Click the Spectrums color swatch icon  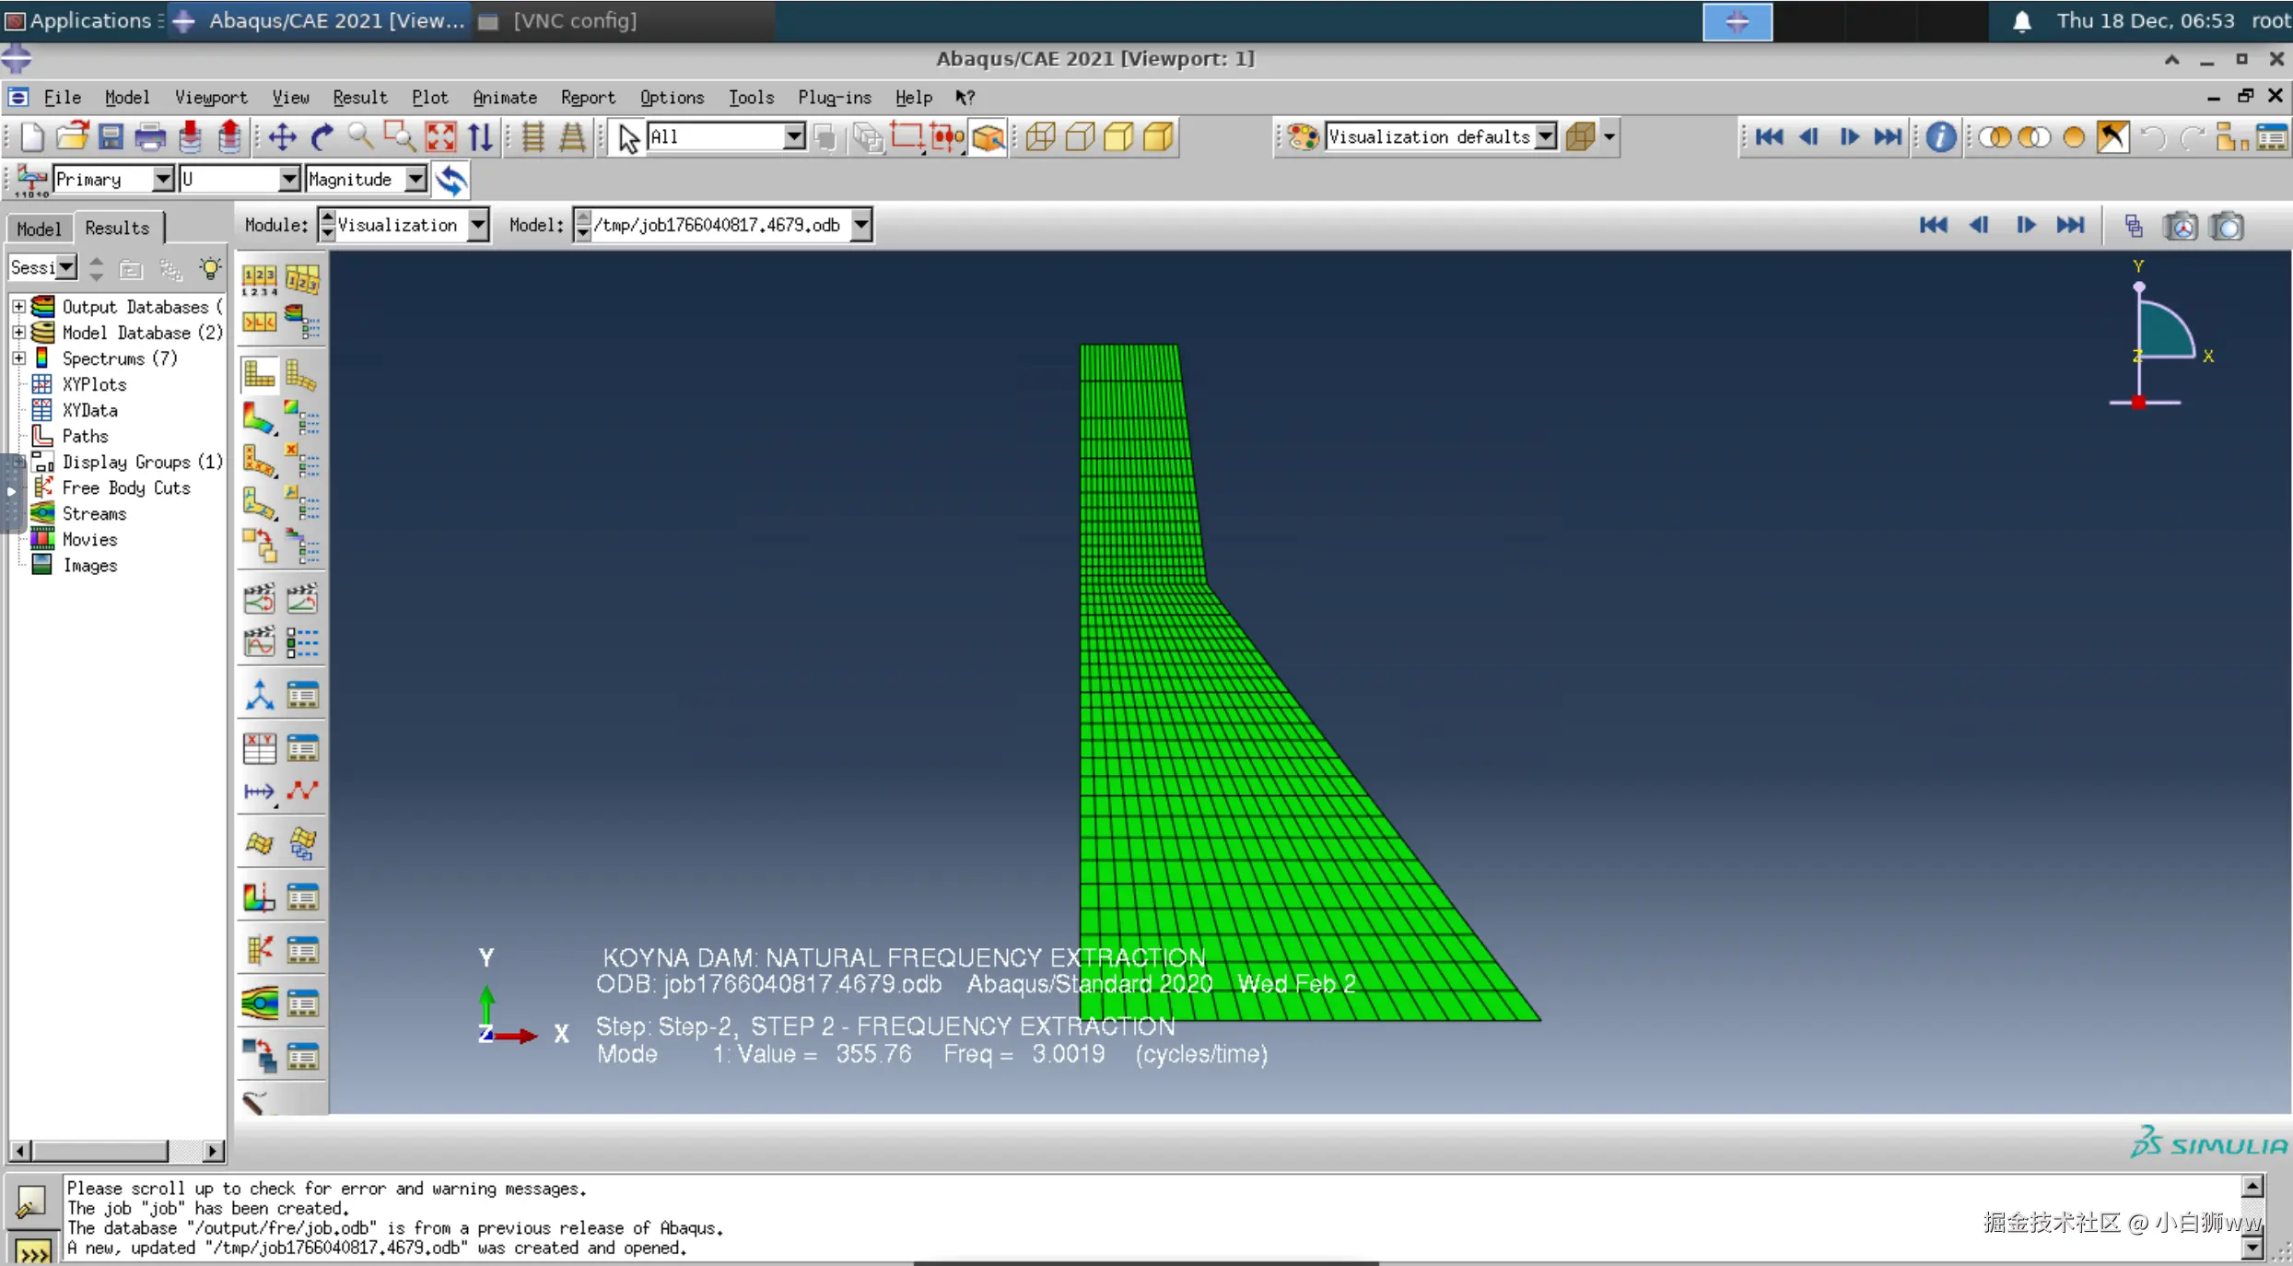tap(41, 358)
